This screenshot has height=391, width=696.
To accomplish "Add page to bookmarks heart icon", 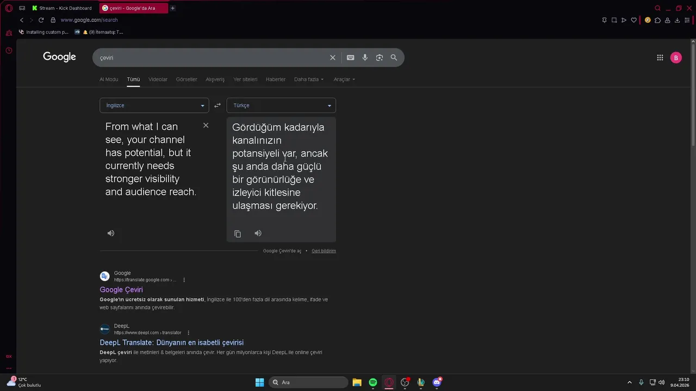I will pos(633,20).
